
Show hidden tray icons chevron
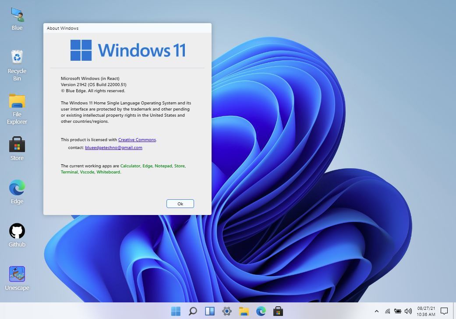click(377, 311)
